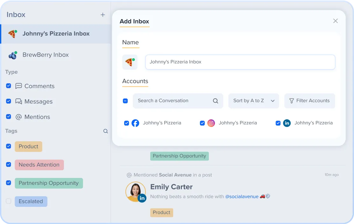
Task: Open the @socialavenue mention link
Action: pos(242,196)
